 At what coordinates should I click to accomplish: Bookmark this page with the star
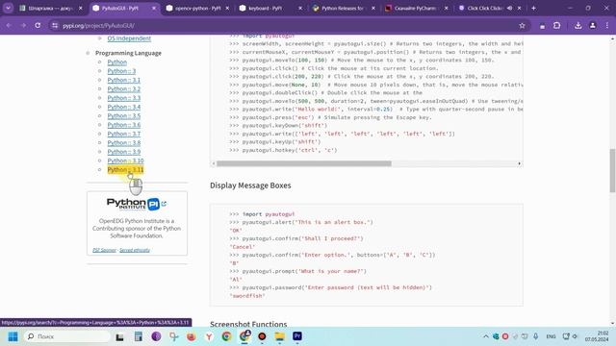tap(522, 26)
